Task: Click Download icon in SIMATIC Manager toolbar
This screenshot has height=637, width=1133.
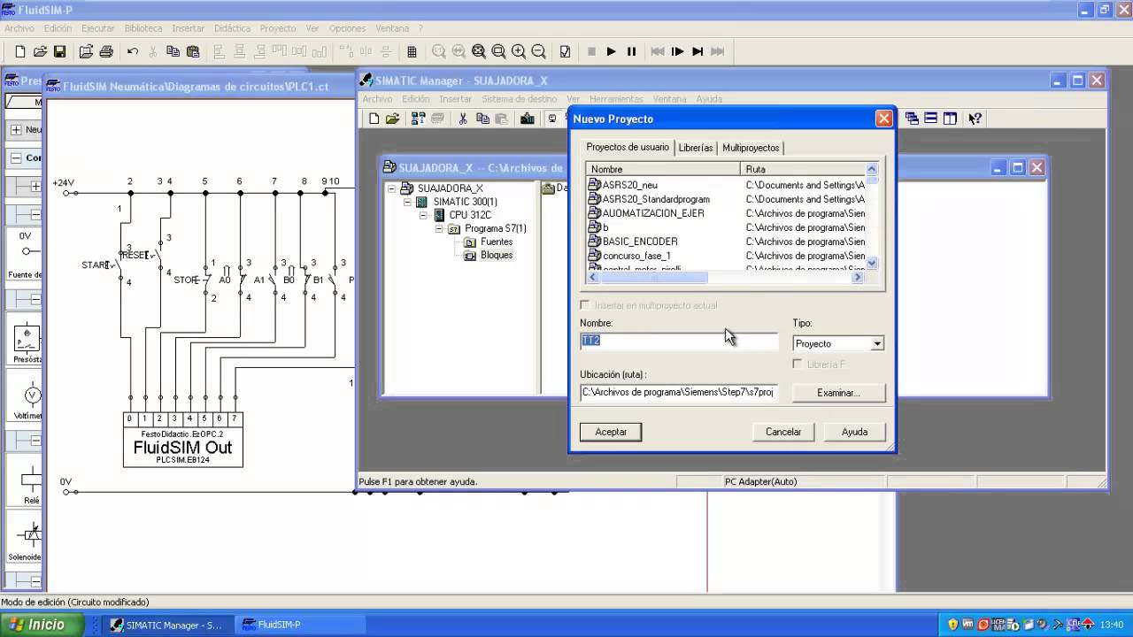Action: click(528, 119)
